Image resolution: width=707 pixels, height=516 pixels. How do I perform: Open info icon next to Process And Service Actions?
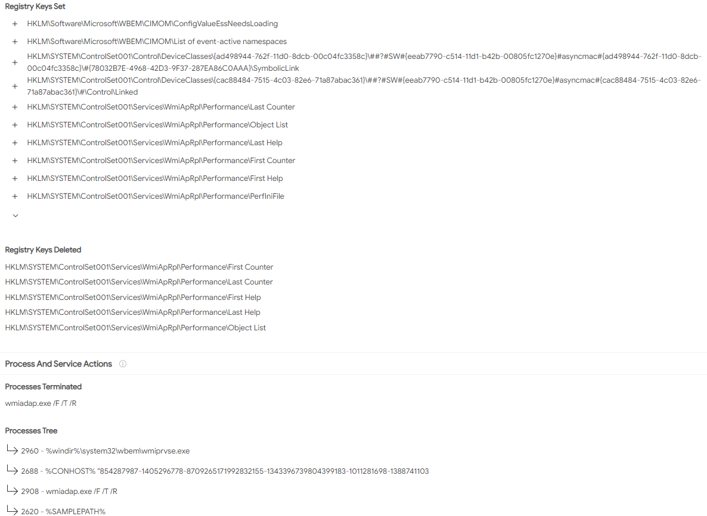point(123,364)
